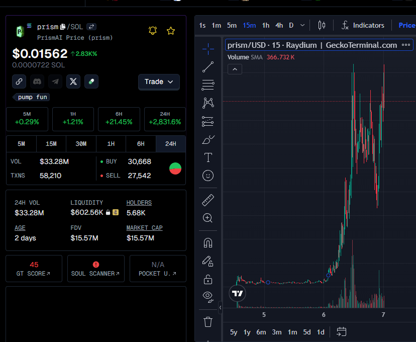The width and height of the screenshot is (416, 342).
Task: Open the forecasting and measurement tools
Action: tap(208, 121)
